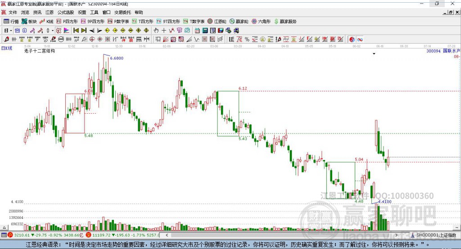Screen dimensions: 461x249
Task: Open the 浏览 menu
Action: 25,12
